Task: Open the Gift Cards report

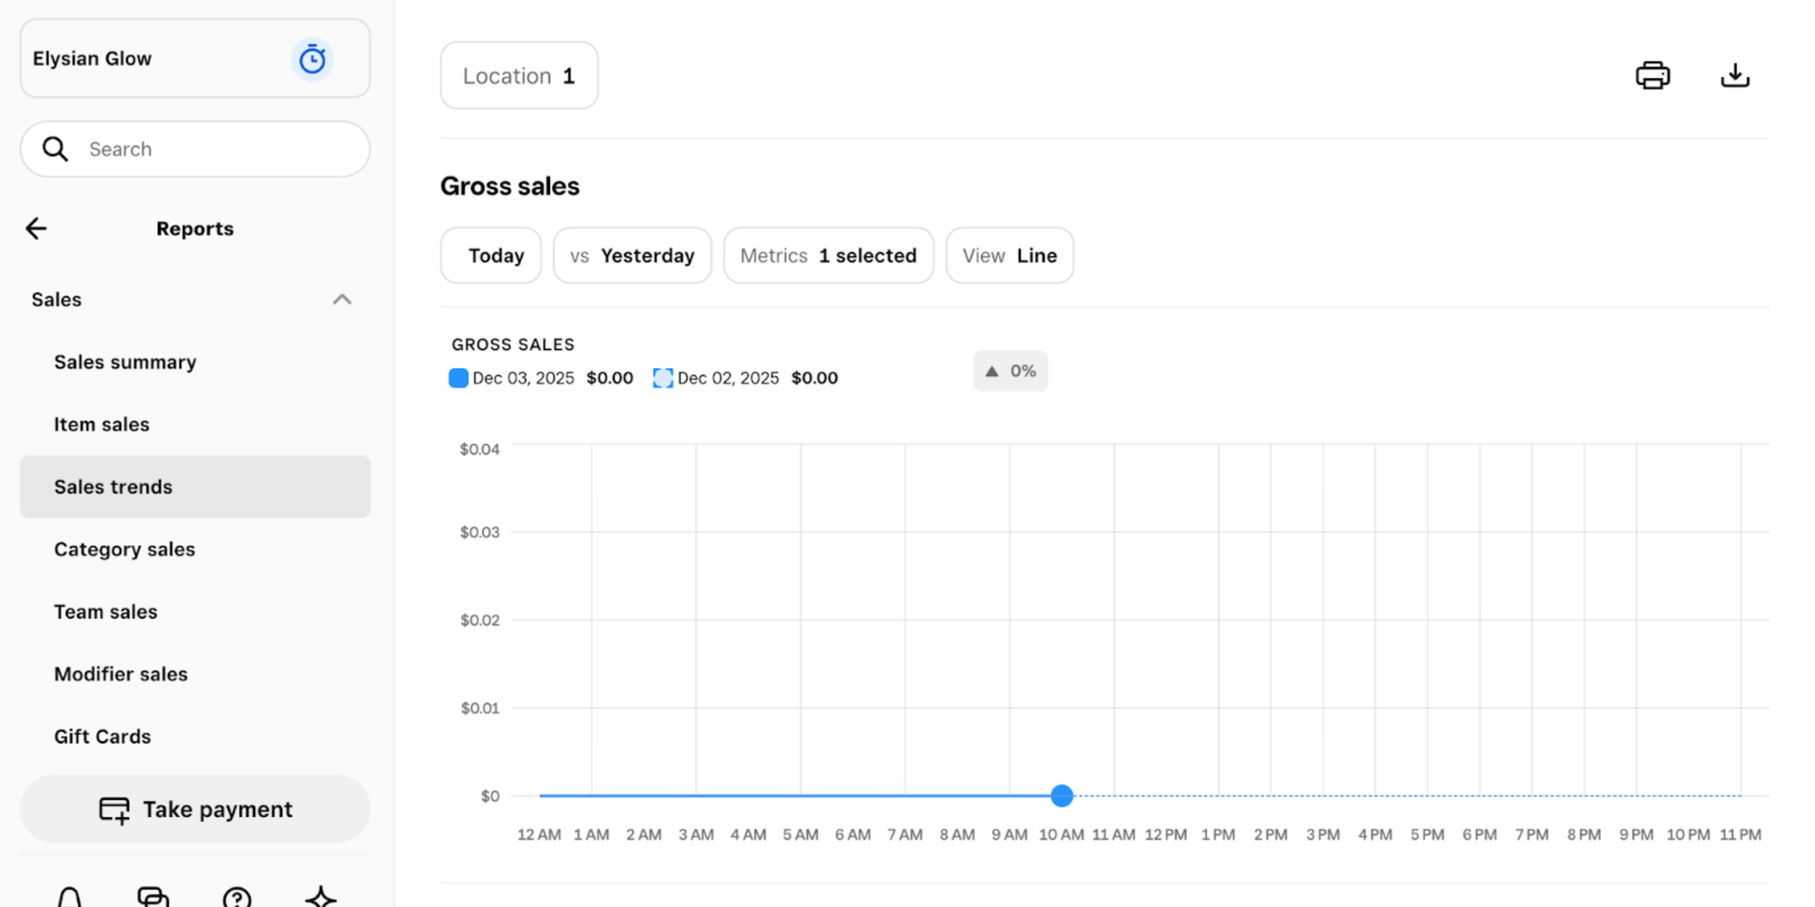Action: click(102, 736)
